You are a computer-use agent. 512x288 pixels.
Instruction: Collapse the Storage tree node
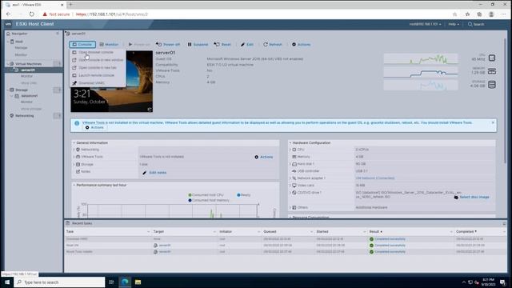(x=8, y=90)
